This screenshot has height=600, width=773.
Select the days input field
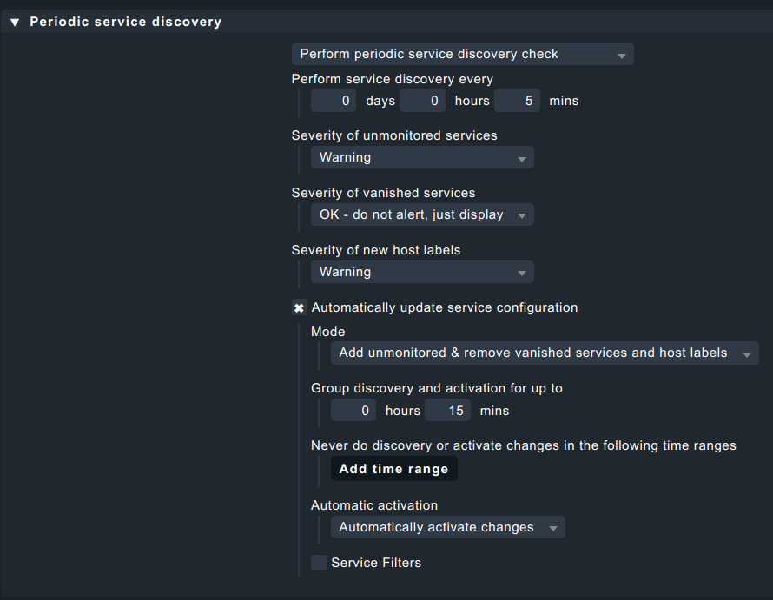(334, 101)
